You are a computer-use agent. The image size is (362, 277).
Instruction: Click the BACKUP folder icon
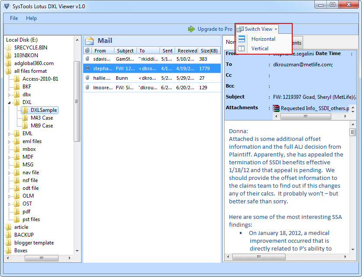[x=9, y=235]
